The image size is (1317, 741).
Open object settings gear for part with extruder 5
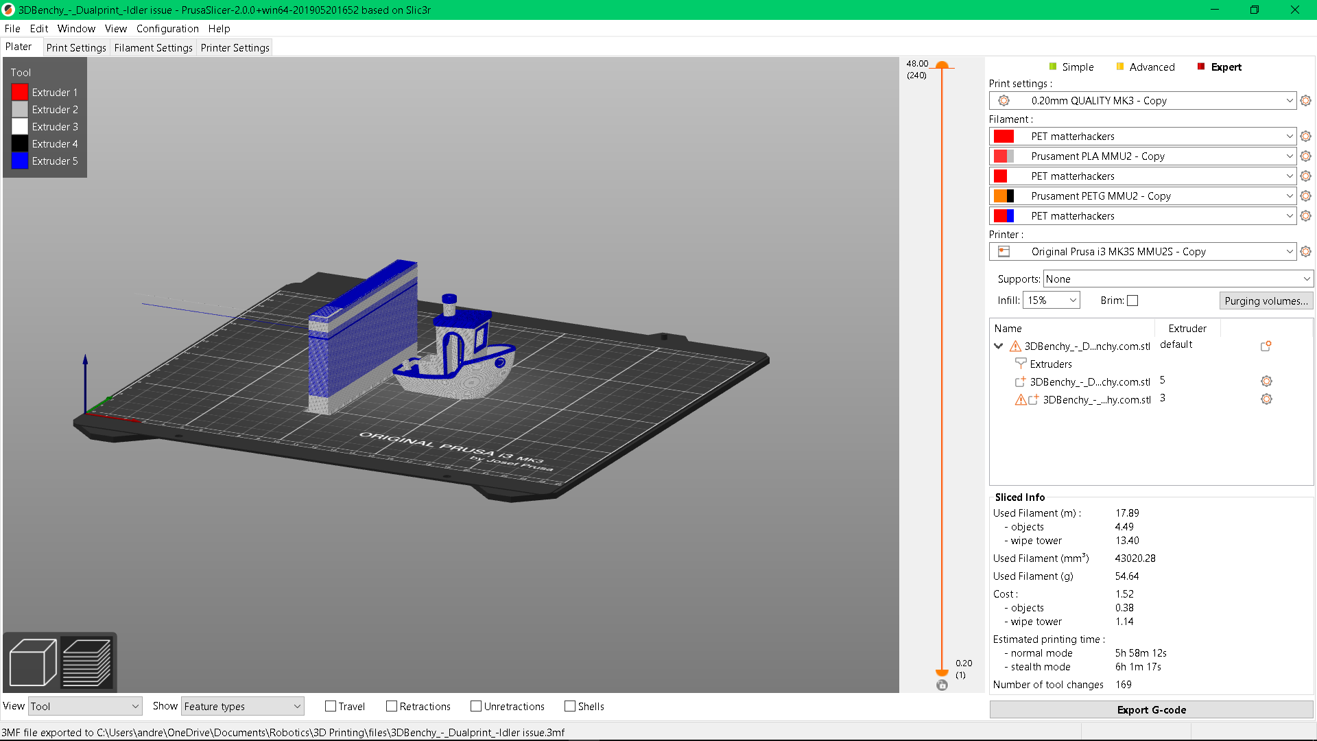coord(1266,381)
